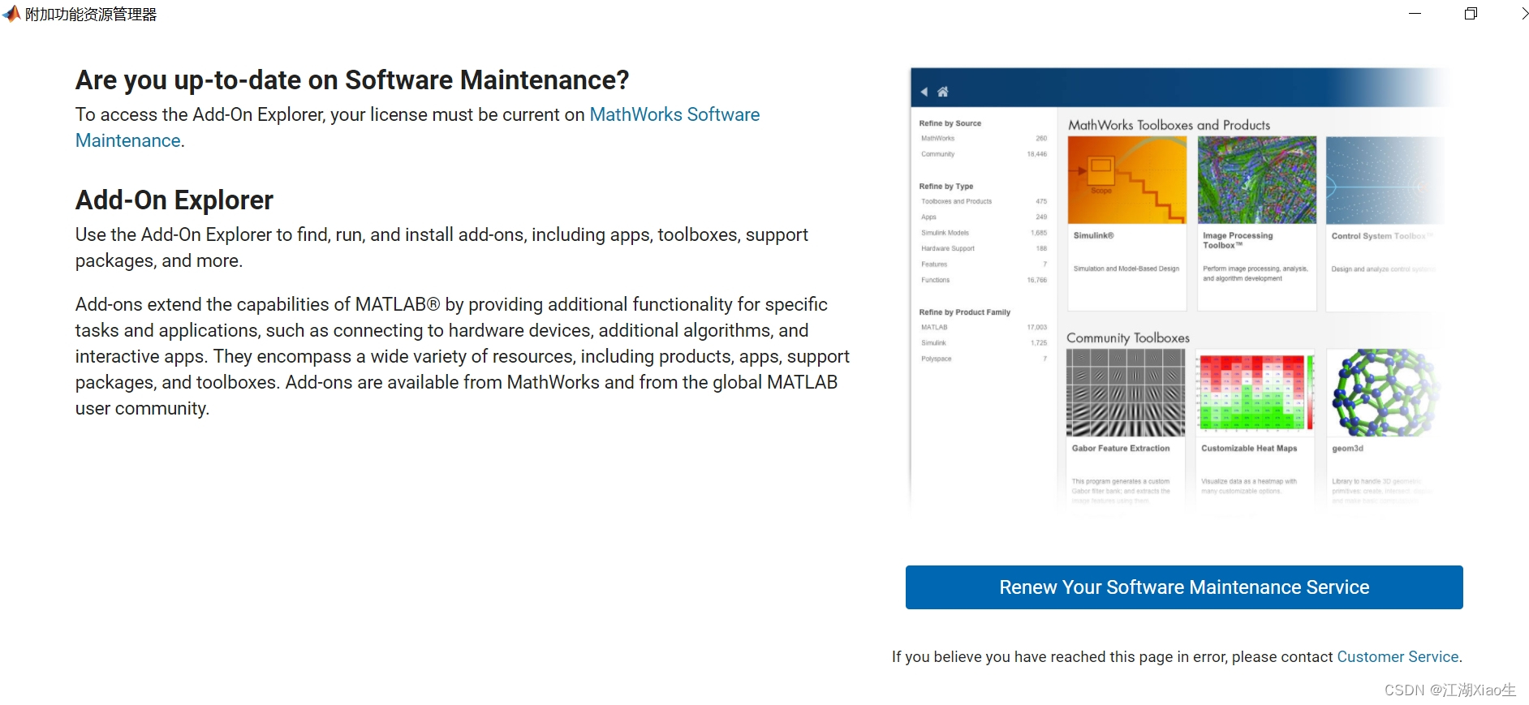
Task: Click the 'Toolboxes and Products' filter row
Action: coord(984,201)
